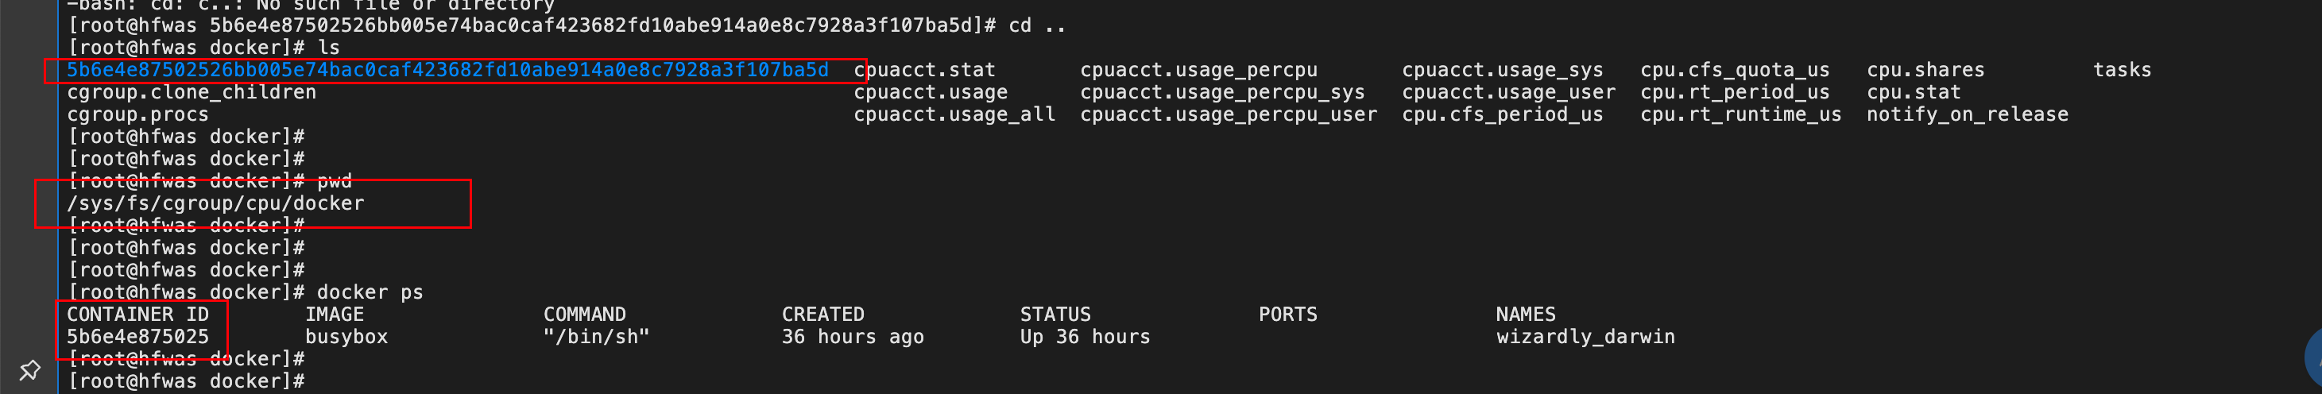The width and height of the screenshot is (2322, 394).
Task: Click the CONTAINER ID column header
Action: point(138,314)
